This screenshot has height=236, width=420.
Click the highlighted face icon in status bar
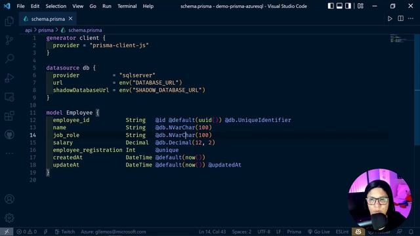pyautogui.click(x=358, y=231)
